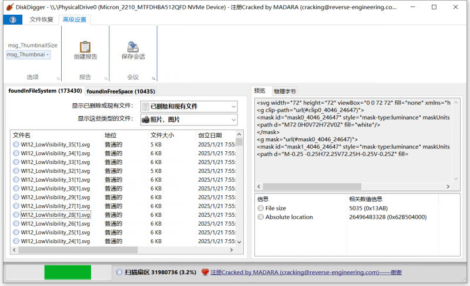The width and height of the screenshot is (470, 286).
Task: Click the 保存会话 button label
Action: 133,56
